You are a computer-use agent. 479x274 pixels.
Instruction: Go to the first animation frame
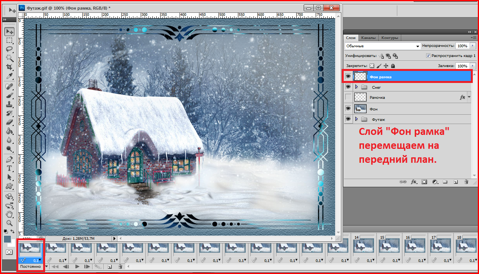[x=56, y=267]
